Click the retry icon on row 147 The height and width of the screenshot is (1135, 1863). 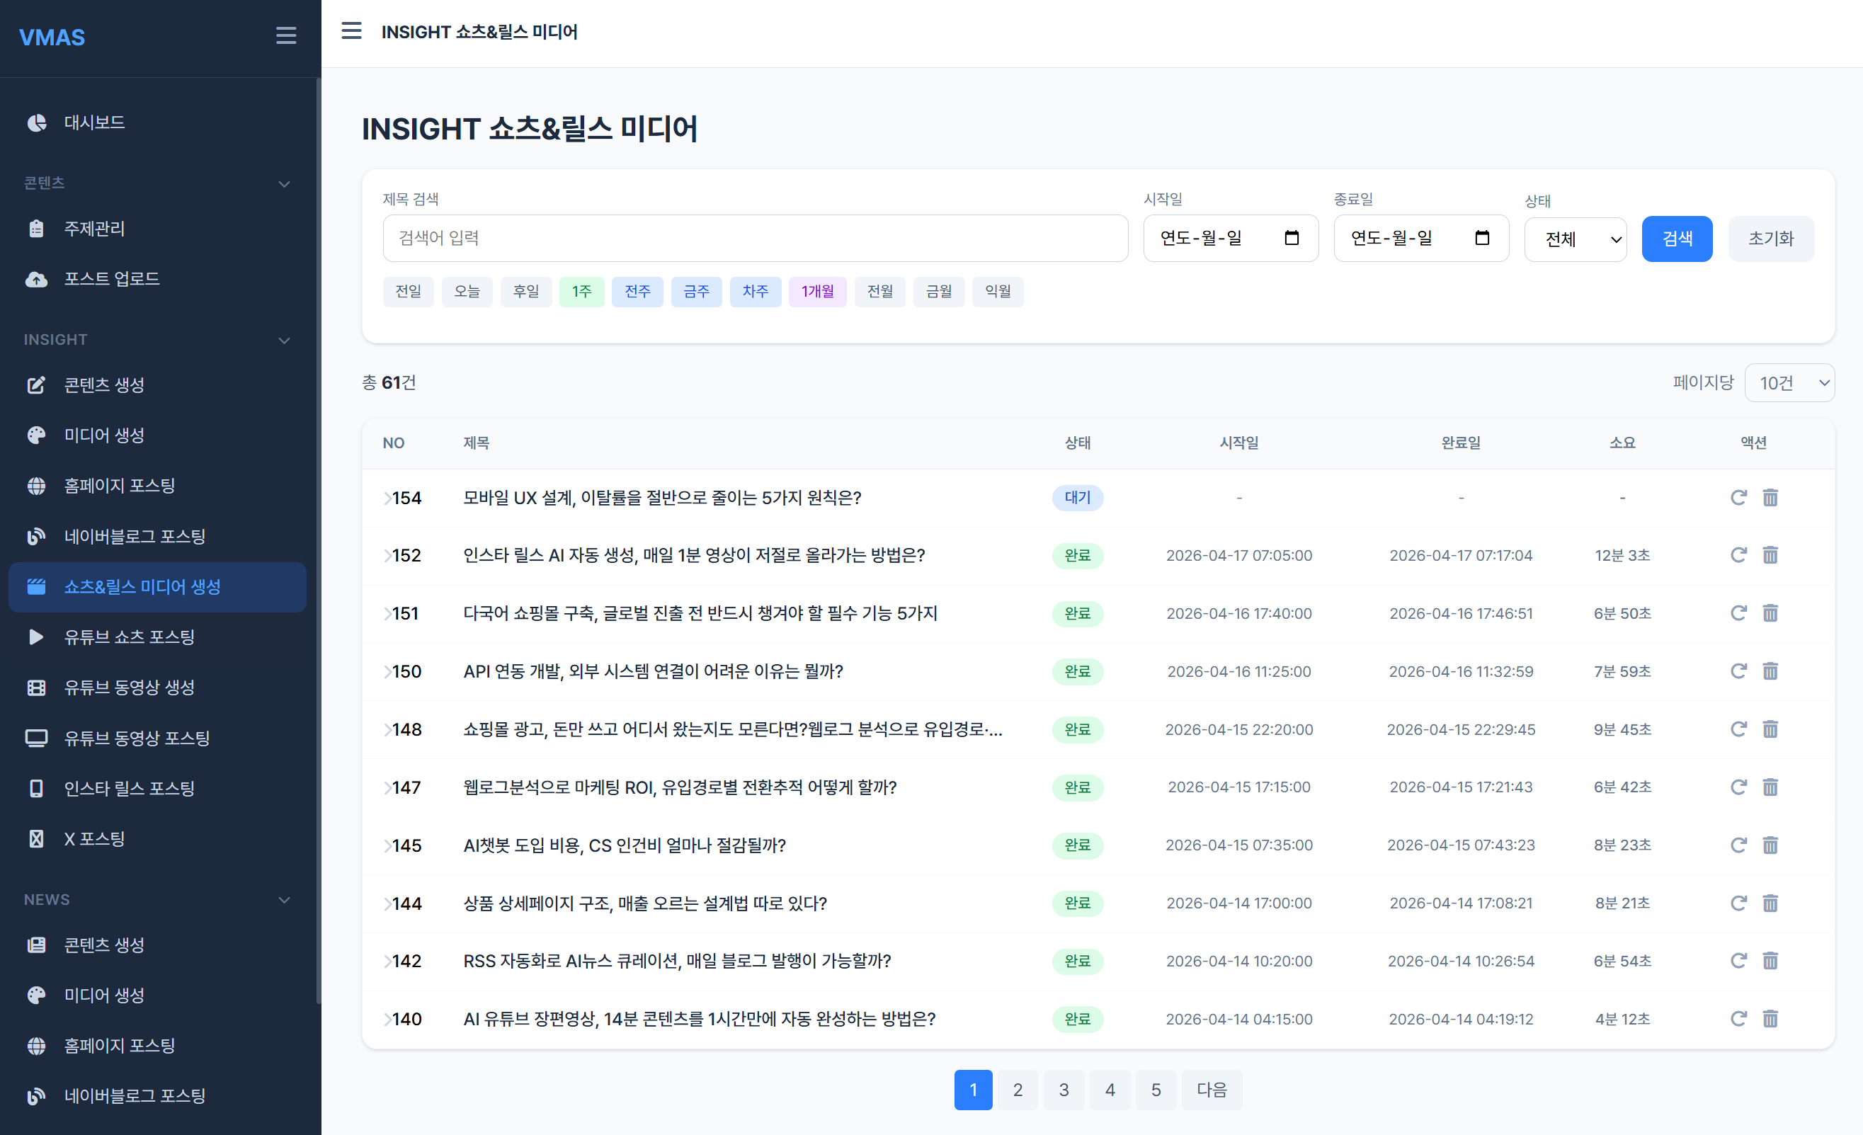pos(1738,787)
